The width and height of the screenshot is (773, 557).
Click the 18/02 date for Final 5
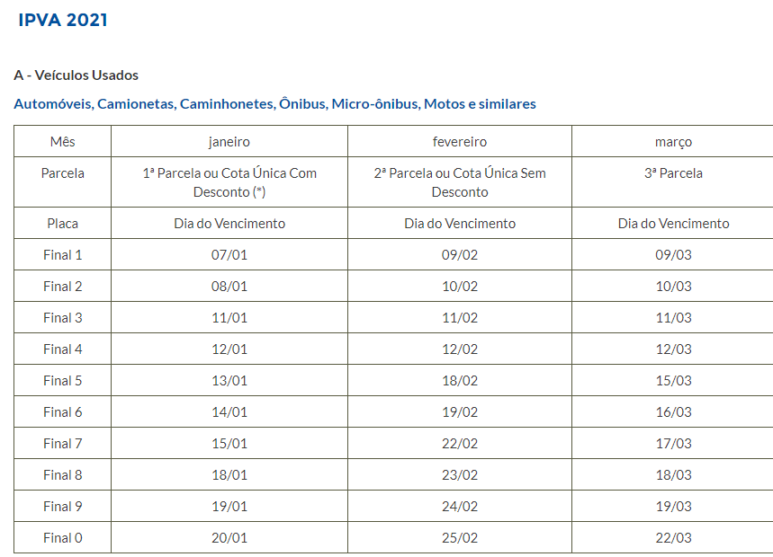(x=460, y=380)
